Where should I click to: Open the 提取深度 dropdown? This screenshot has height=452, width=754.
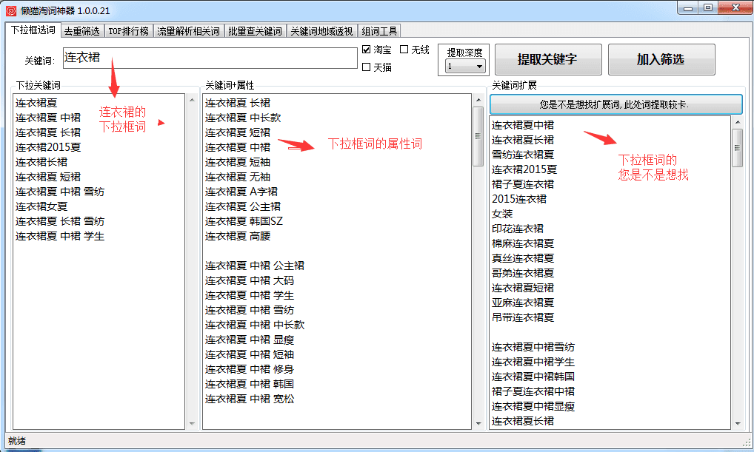coord(465,67)
